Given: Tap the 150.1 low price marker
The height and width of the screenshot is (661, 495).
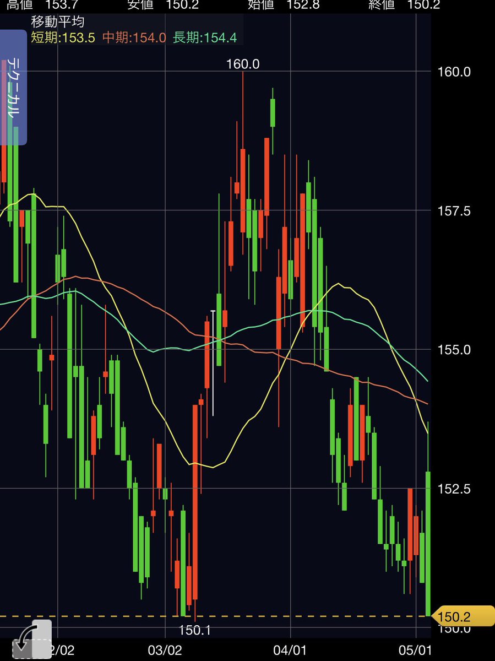Looking at the screenshot, I should pyautogui.click(x=194, y=630).
